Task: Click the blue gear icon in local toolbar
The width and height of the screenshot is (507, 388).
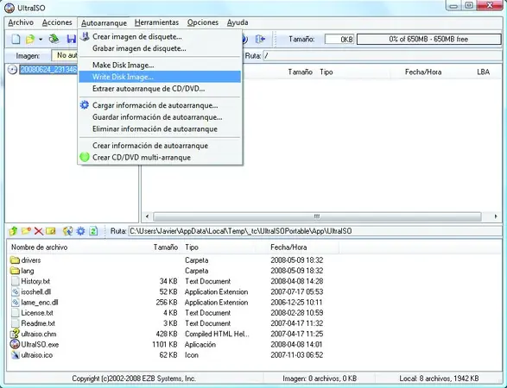Action: click(x=80, y=231)
